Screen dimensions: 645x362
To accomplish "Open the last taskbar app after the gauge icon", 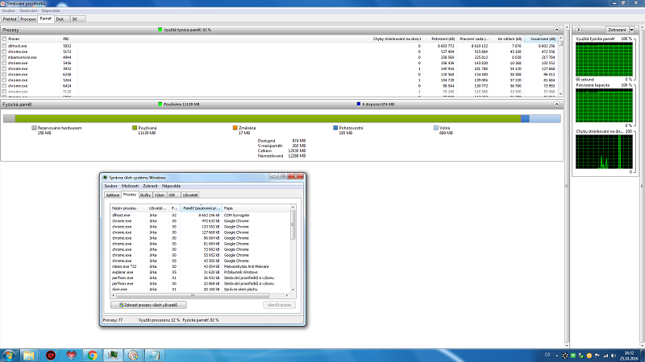I will pyautogui.click(x=154, y=355).
